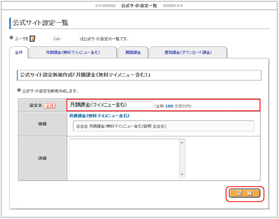Screen dimensions: 279x219
Task: Click the blue 月額課金(無料マイメニュー含む) type text
Action: click(99, 116)
